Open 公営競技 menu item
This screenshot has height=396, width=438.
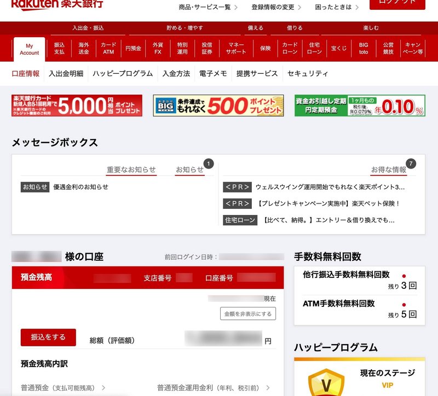[388, 48]
